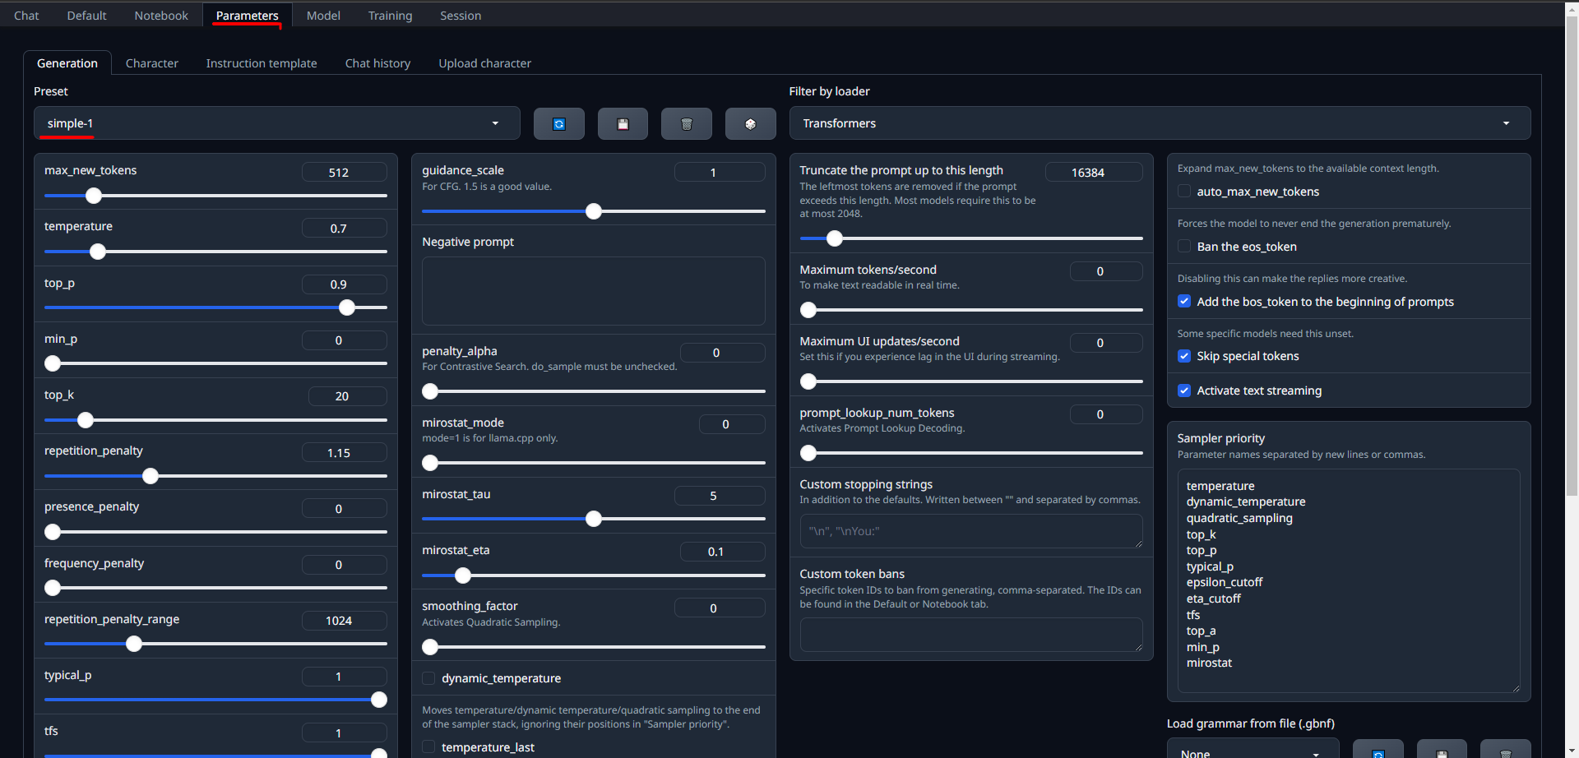Image resolution: width=1579 pixels, height=758 pixels.
Task: Check the temperature_last option
Action: [428, 747]
